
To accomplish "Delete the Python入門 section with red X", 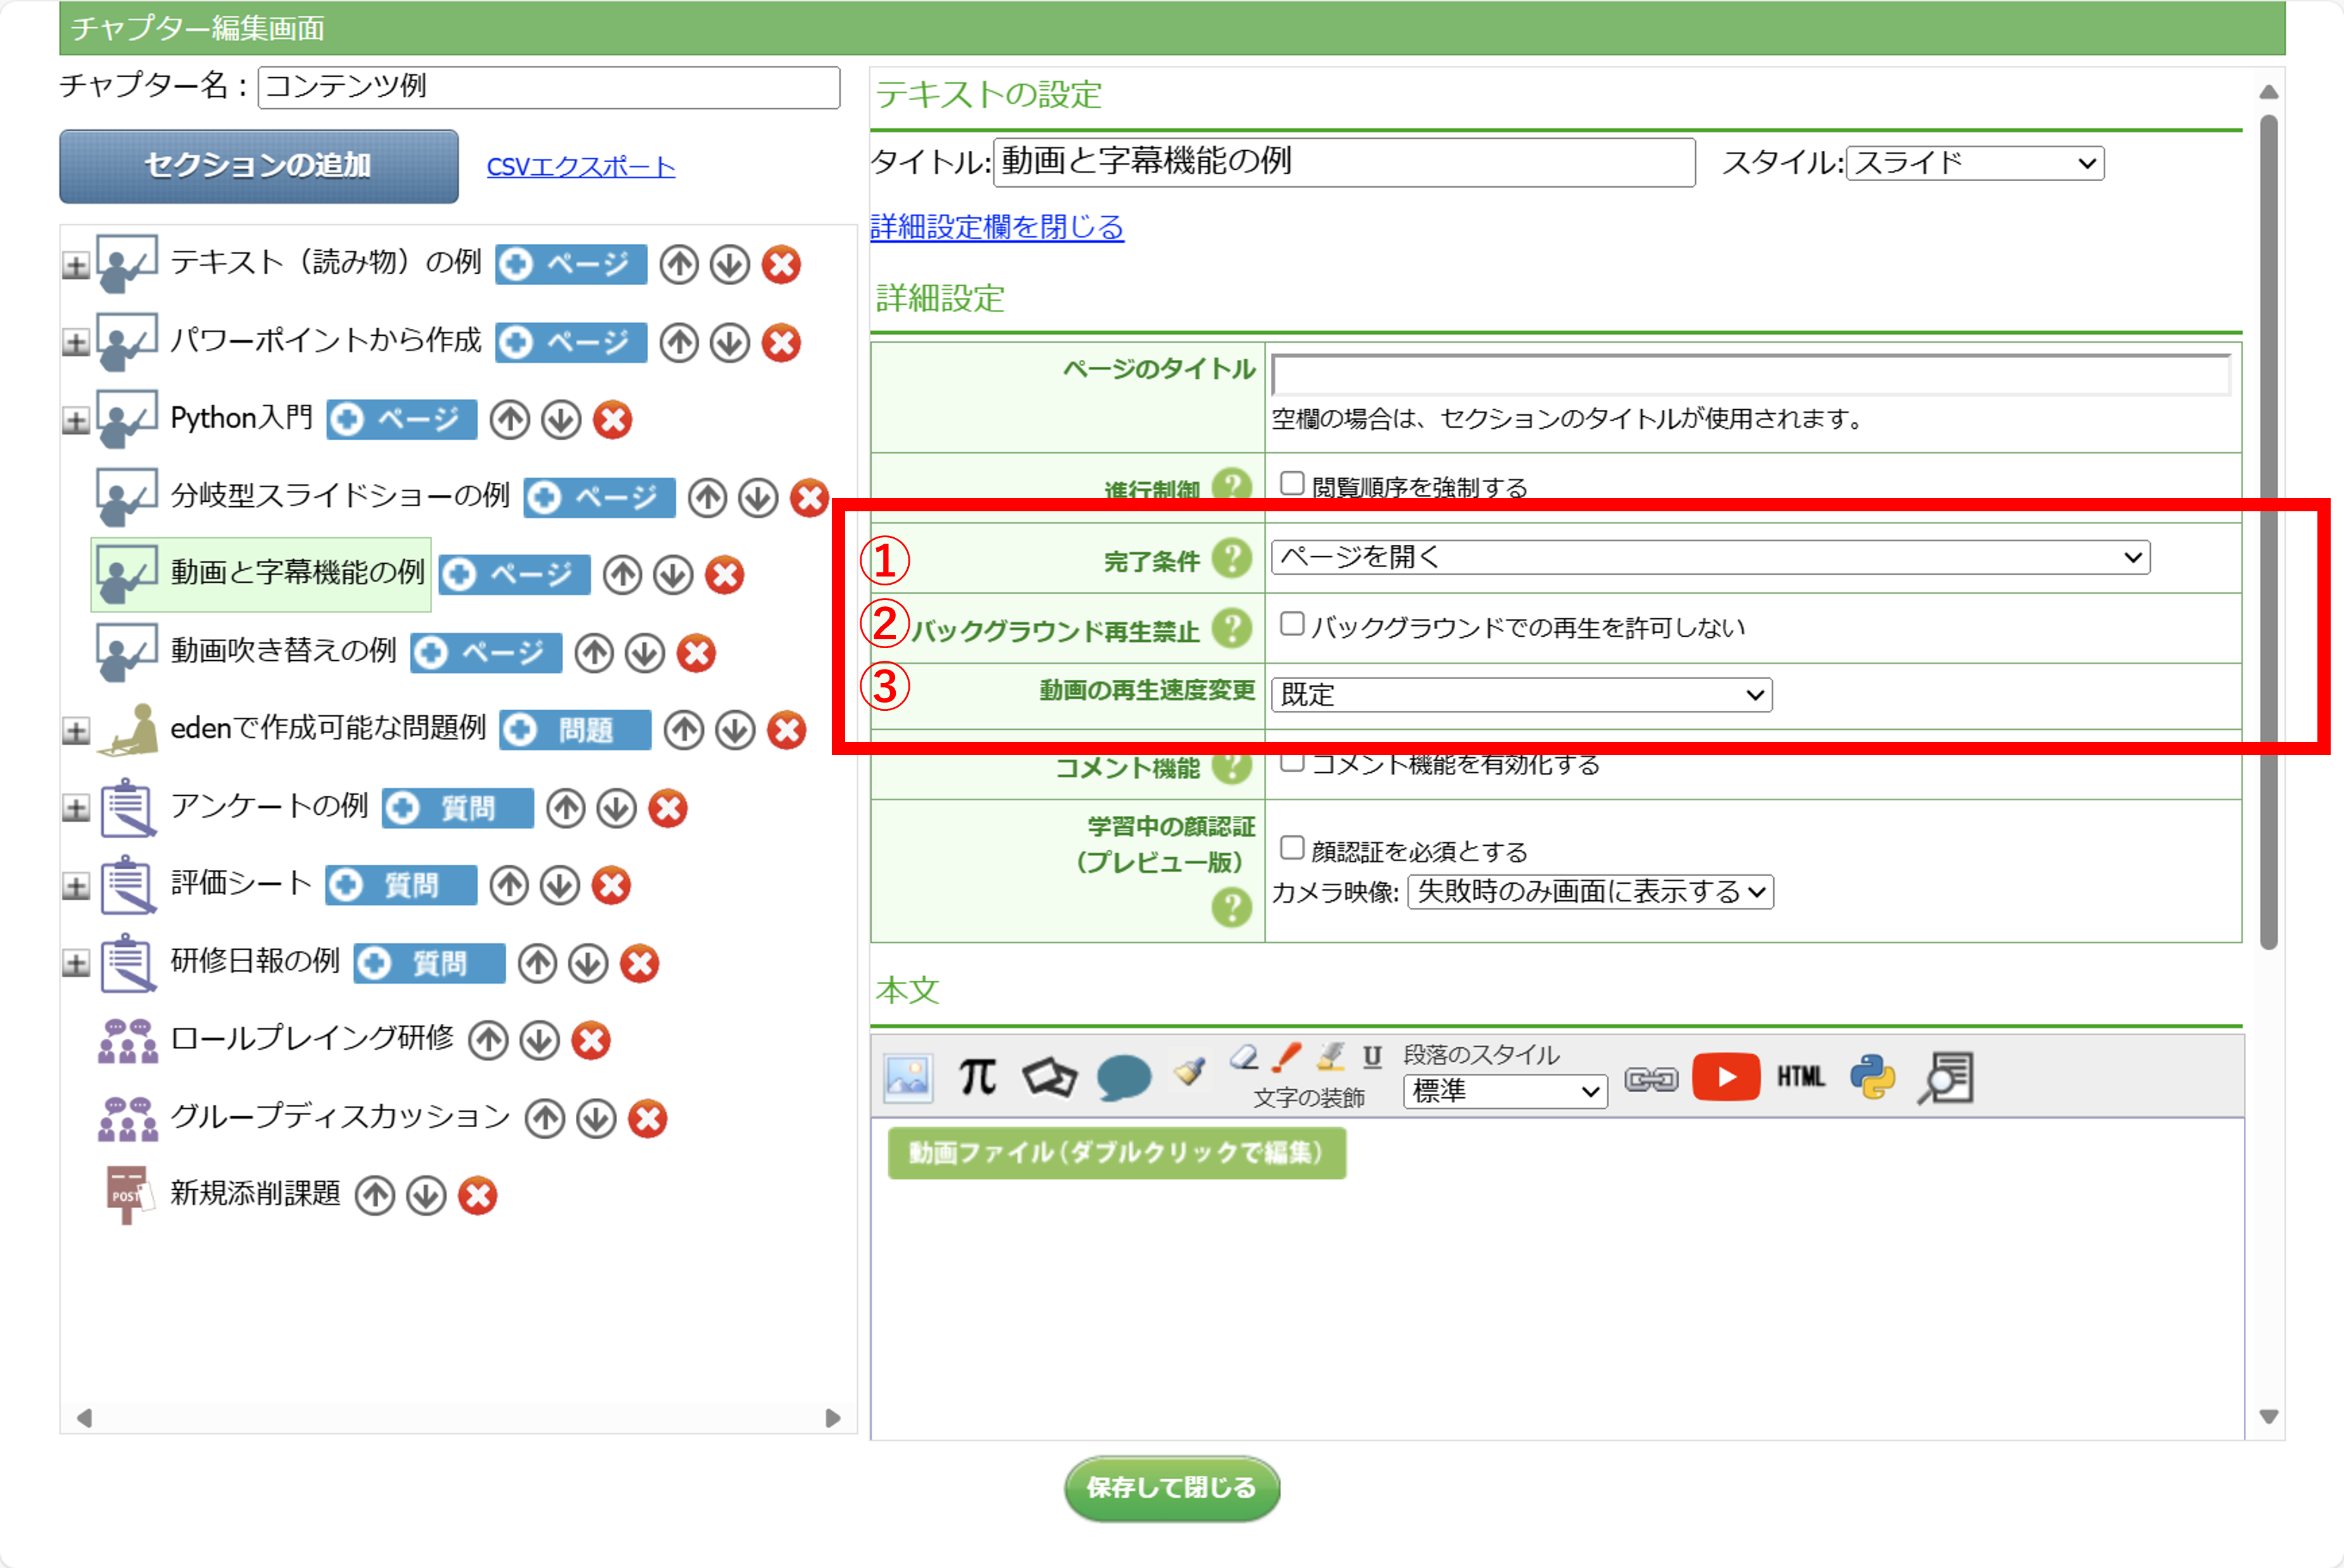I will pyautogui.click(x=612, y=420).
